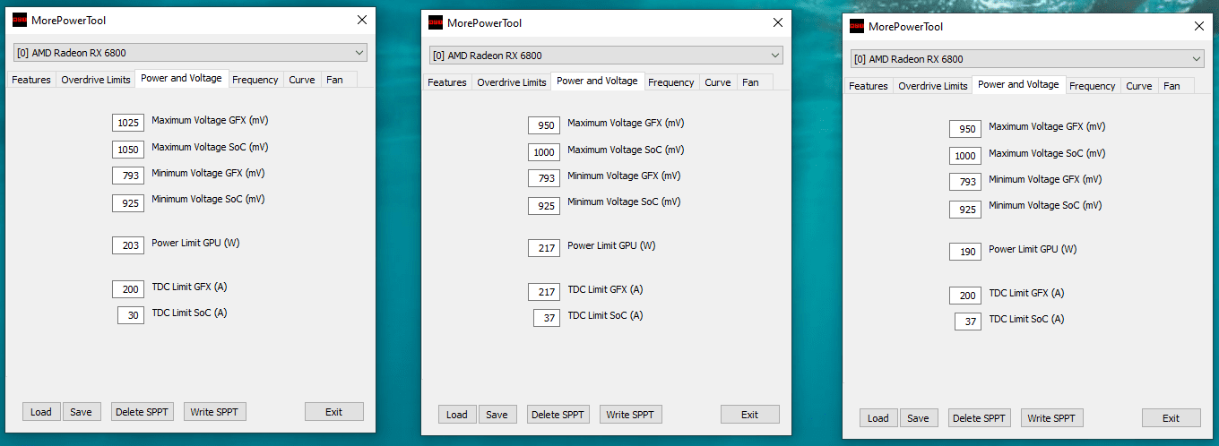Open Curve tab in left window
This screenshot has height=446, width=1219.
pos(302,80)
